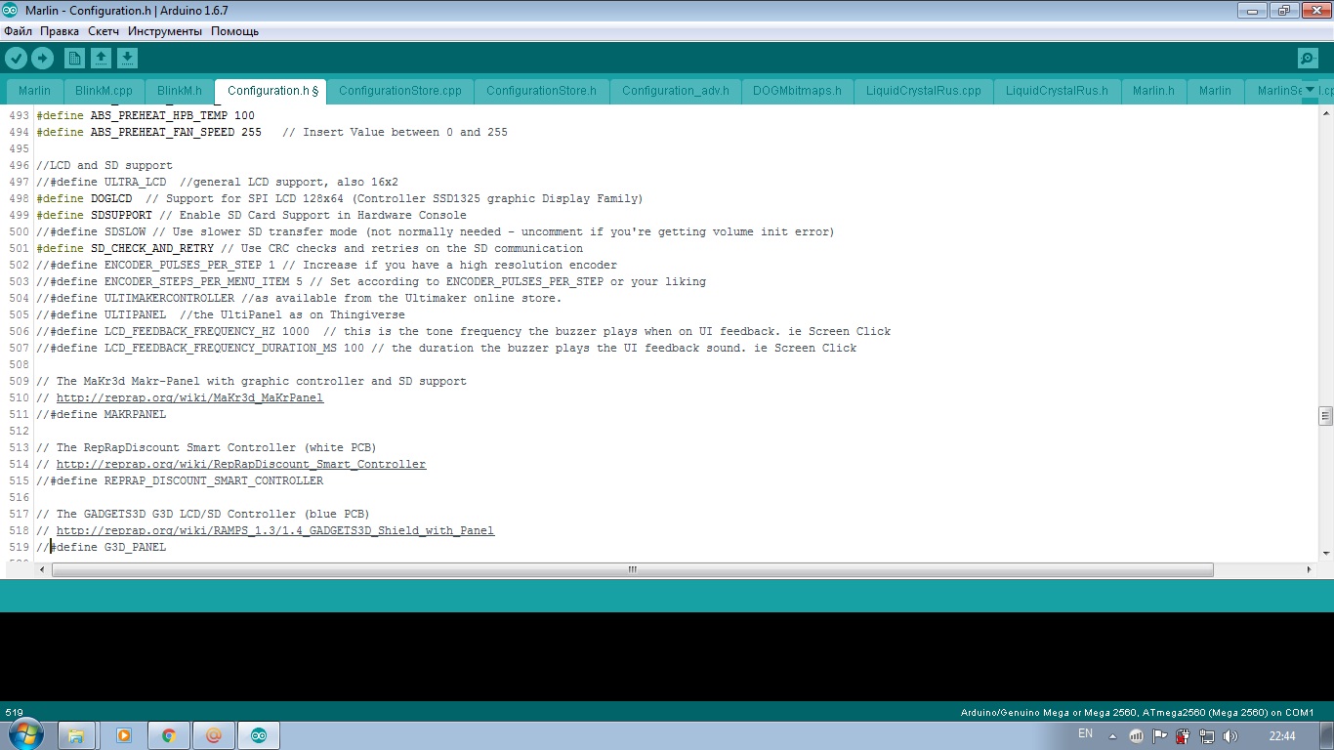Viewport: 1334px width, 750px height.
Task: Upload the sketch with the arrow button
Action: coord(42,59)
